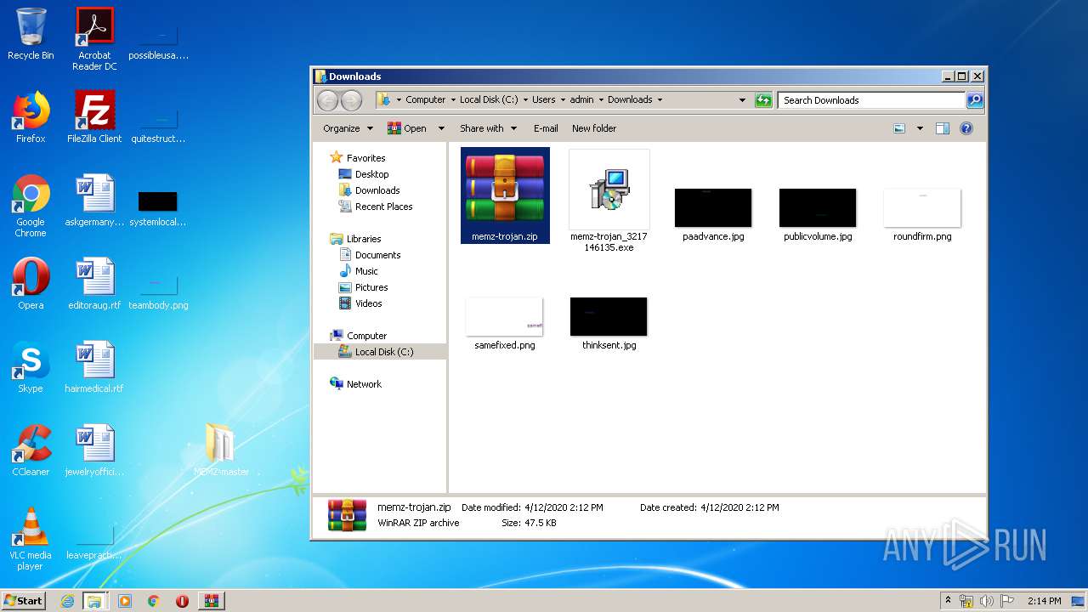Select the FileZilla Client desktop shortcut

[x=94, y=117]
